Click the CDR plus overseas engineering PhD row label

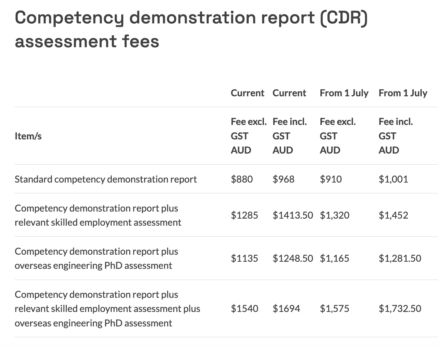click(96, 258)
